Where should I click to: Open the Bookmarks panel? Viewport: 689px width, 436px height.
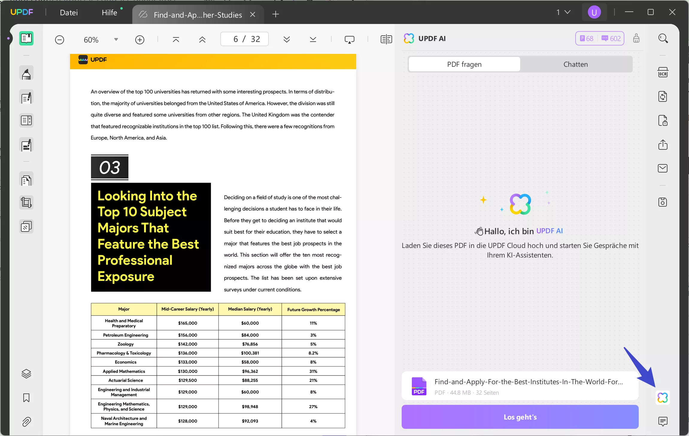coord(26,398)
